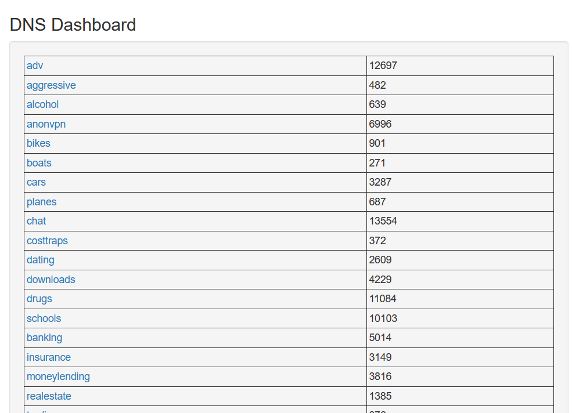
Task: Click the chat link
Action: tap(36, 221)
